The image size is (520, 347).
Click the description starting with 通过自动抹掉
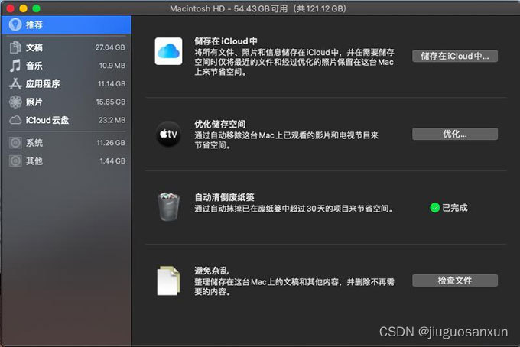click(294, 209)
